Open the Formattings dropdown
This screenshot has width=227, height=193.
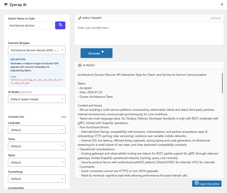tap(37, 178)
